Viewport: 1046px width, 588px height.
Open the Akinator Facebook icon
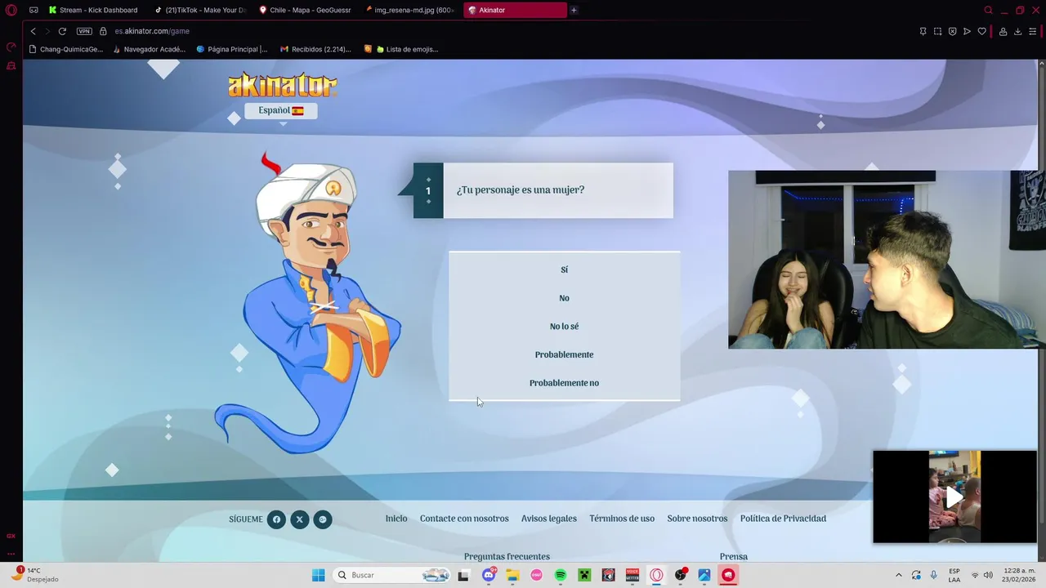coord(276,519)
